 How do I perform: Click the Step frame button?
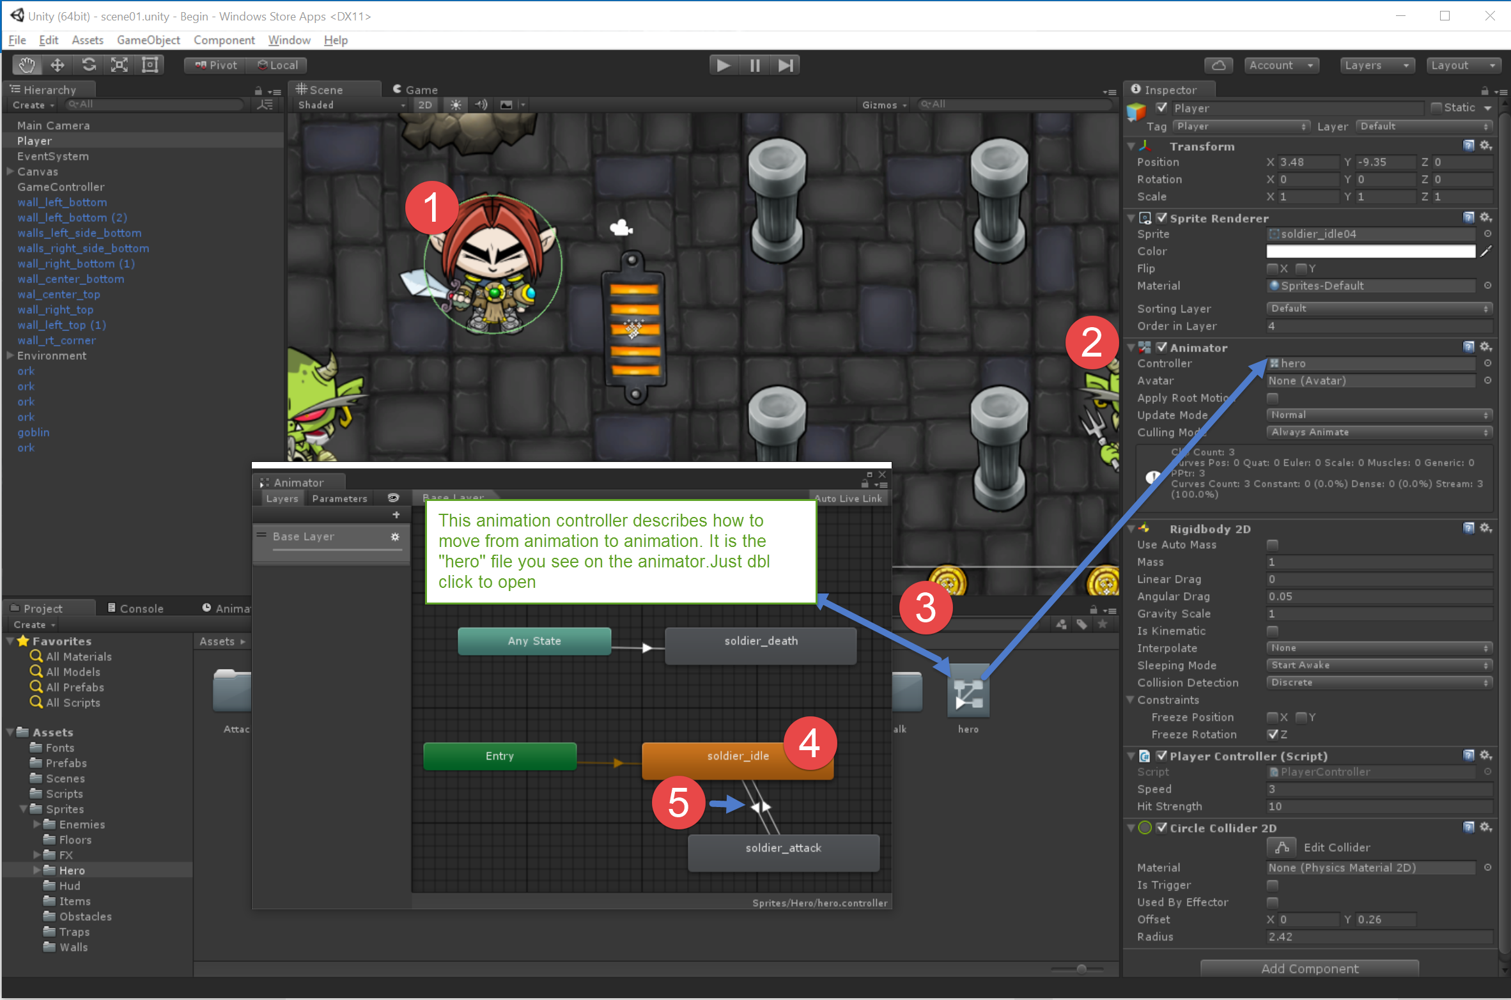click(x=786, y=65)
